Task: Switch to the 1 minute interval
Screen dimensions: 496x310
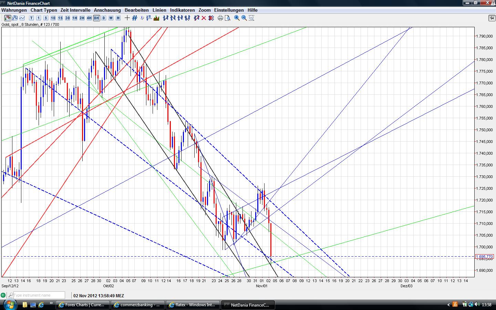Action: (x=39, y=18)
